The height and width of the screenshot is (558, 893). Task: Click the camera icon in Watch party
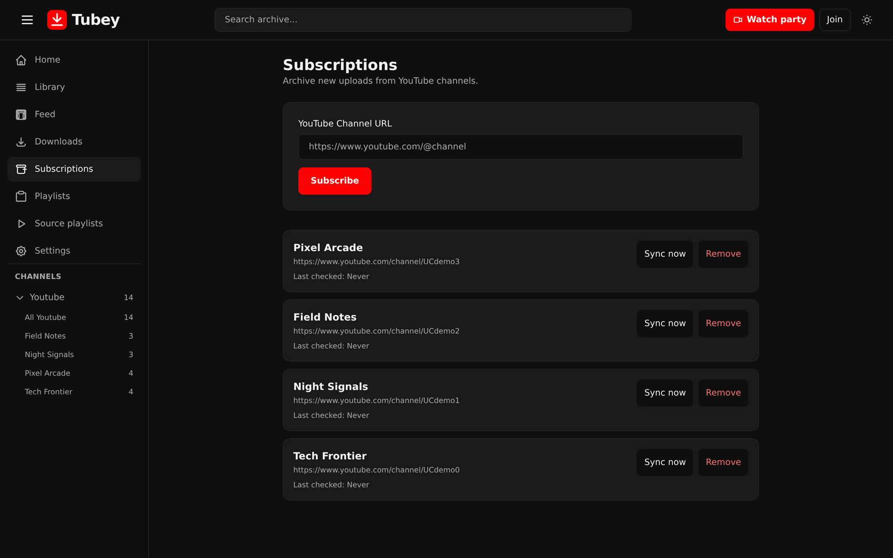tap(738, 20)
